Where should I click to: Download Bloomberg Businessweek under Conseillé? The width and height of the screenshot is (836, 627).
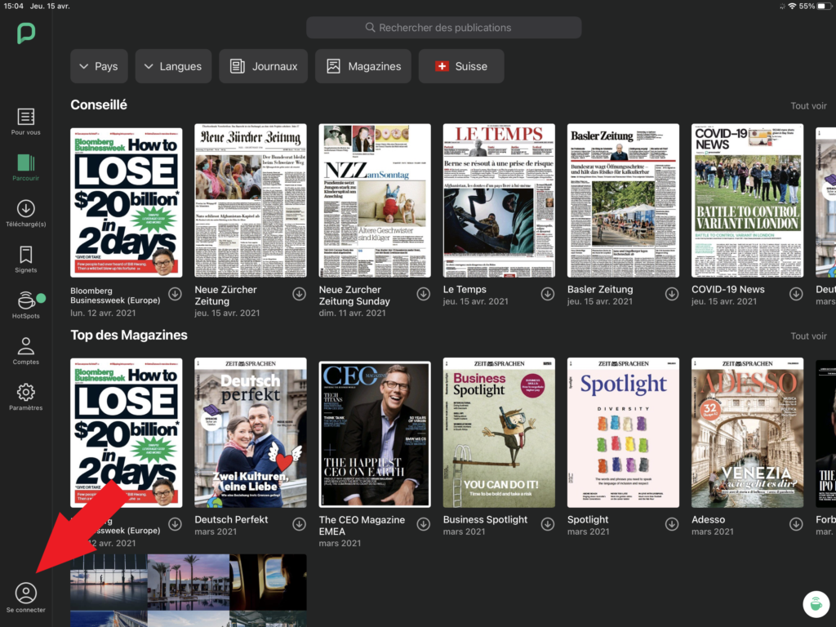[175, 294]
